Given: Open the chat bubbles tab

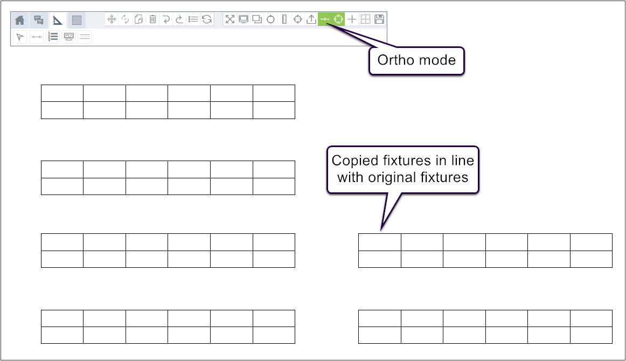Looking at the screenshot, I should (38, 20).
